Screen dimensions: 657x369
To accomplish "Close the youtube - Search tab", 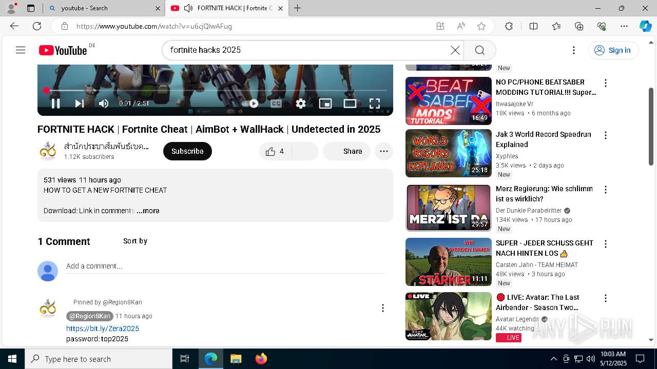I will [x=158, y=8].
